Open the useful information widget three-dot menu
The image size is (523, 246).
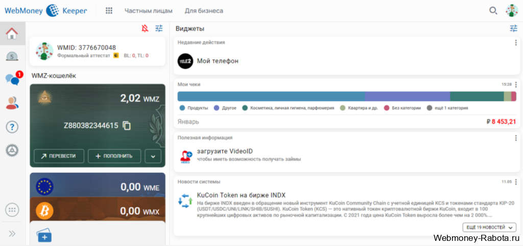click(516, 138)
